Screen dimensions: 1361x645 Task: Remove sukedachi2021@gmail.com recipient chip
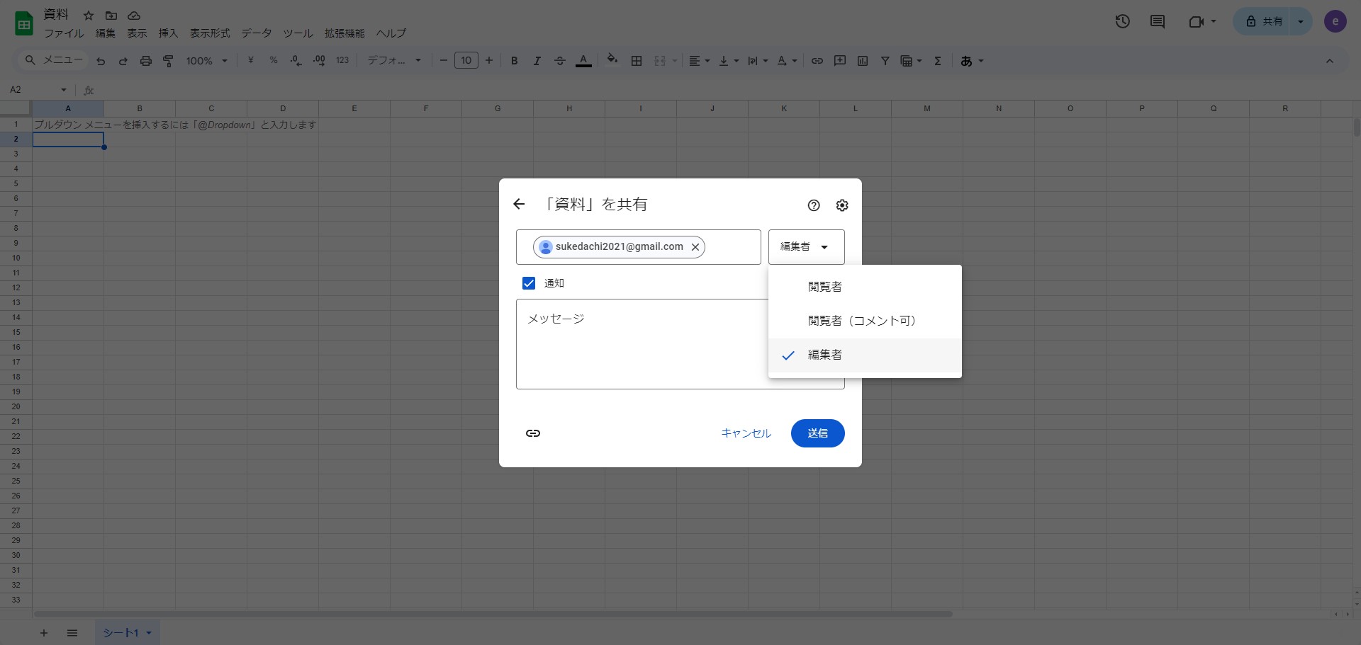(x=695, y=247)
